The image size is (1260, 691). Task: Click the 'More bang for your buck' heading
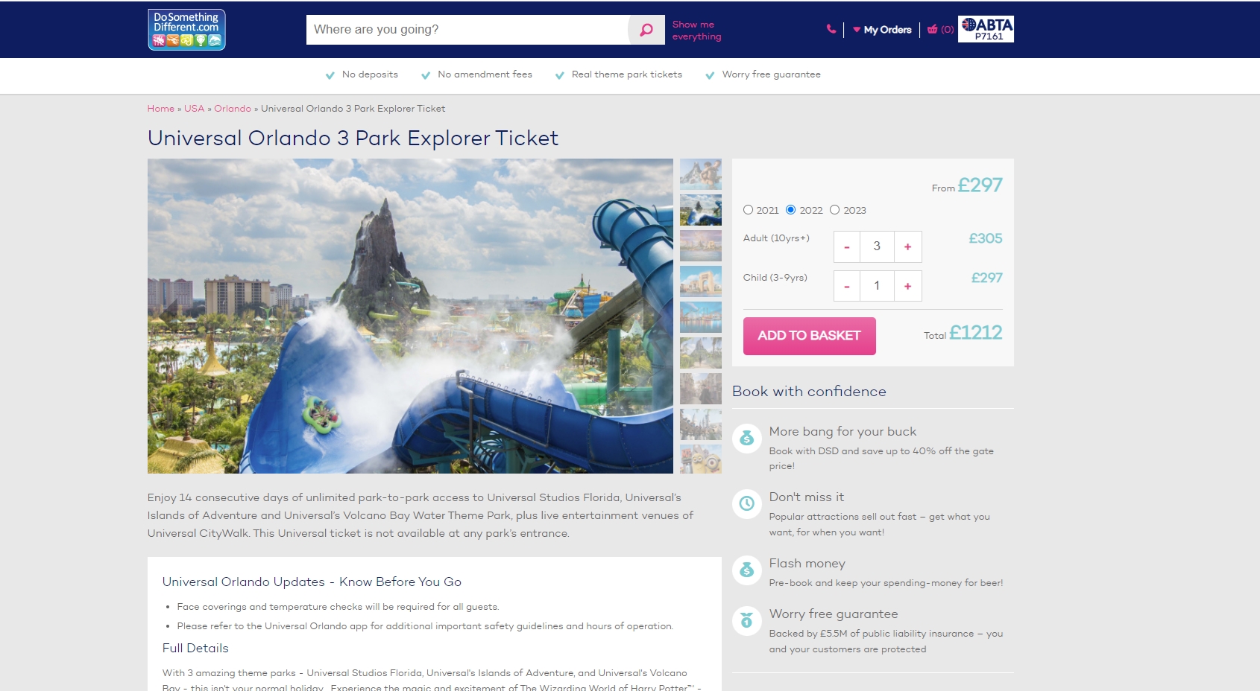click(842, 432)
